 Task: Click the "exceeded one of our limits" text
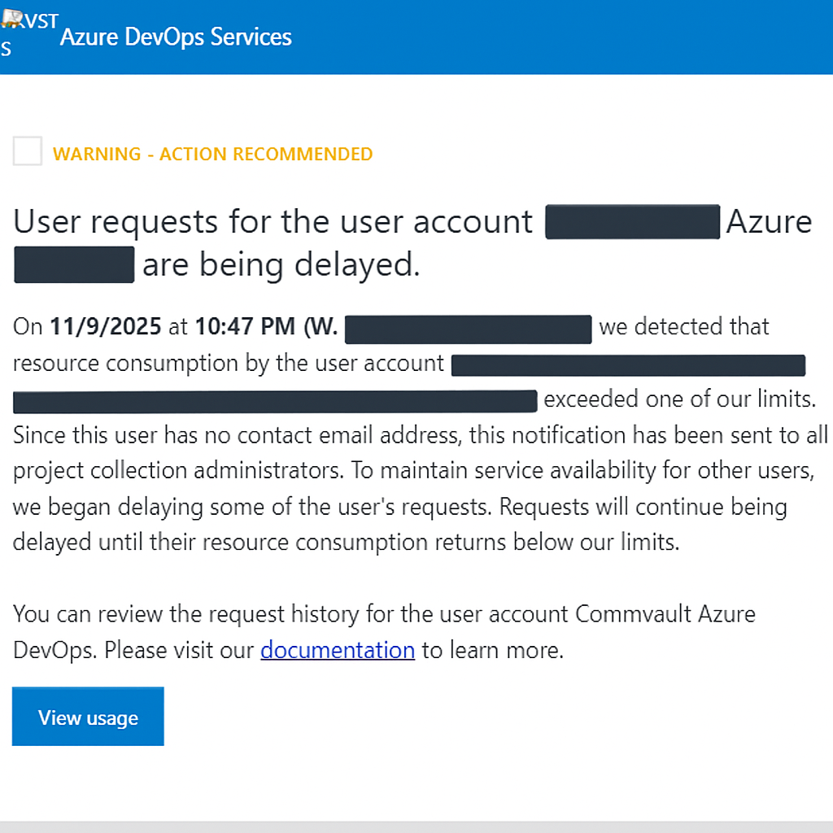[x=679, y=399]
